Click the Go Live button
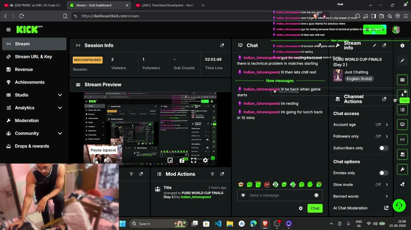411x230 pixels. pyautogui.click(x=375, y=30)
